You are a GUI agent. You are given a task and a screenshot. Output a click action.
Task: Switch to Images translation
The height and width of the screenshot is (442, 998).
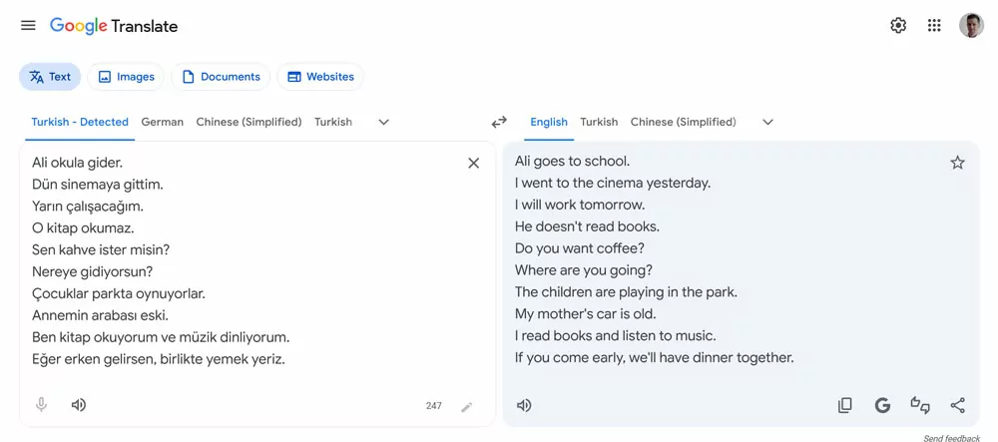[x=126, y=77]
